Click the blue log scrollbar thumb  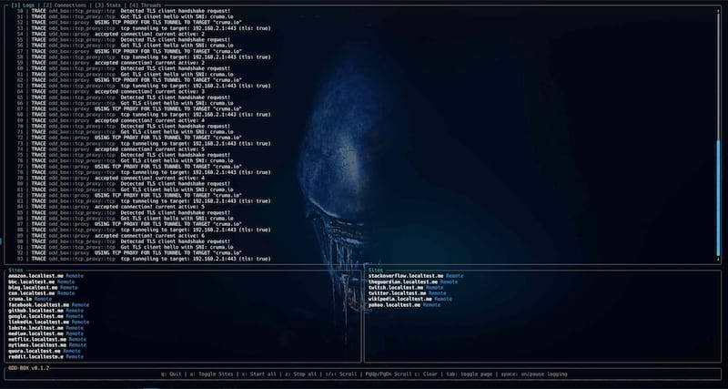(718, 198)
